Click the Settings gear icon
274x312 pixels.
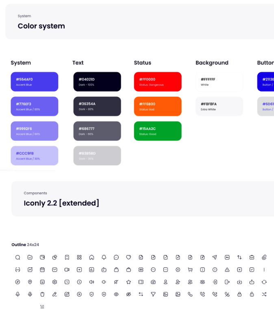[x=55, y=282]
